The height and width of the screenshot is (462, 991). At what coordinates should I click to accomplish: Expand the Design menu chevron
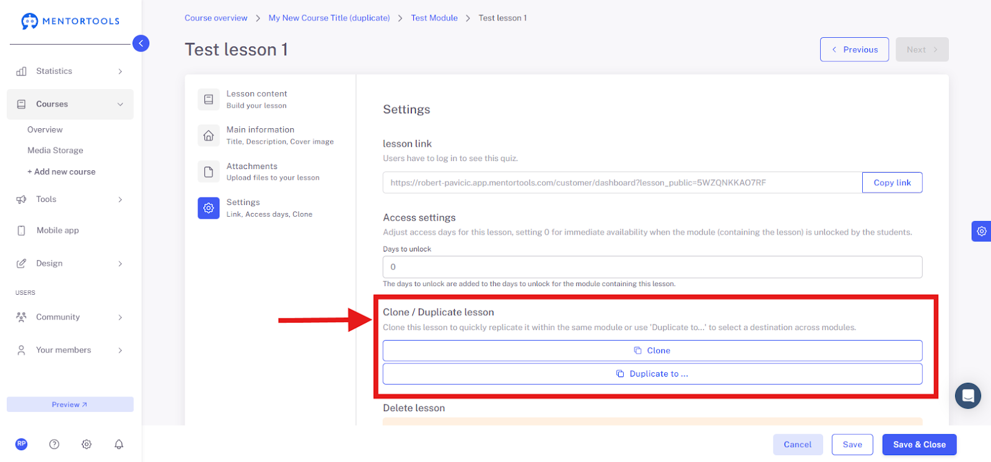(x=120, y=263)
